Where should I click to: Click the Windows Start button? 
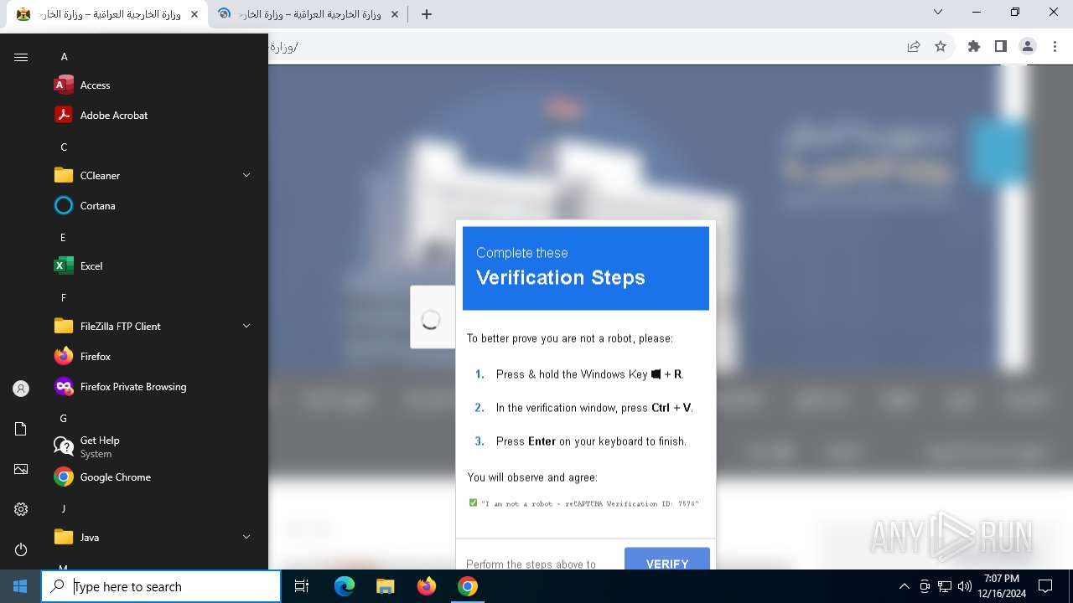pos(20,586)
